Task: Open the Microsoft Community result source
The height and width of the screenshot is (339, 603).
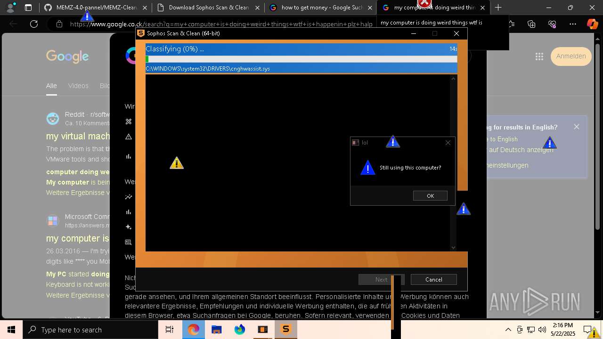Action: point(87,217)
